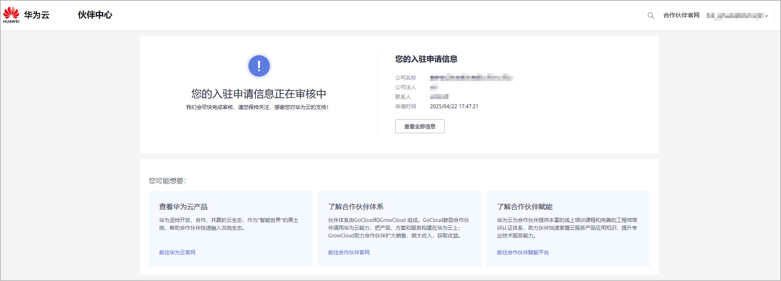The width and height of the screenshot is (781, 281).
Task: Open 伙伴中心 header title
Action: (95, 15)
